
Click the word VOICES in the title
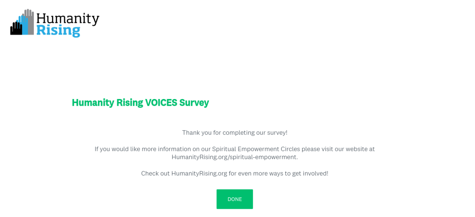(x=161, y=103)
